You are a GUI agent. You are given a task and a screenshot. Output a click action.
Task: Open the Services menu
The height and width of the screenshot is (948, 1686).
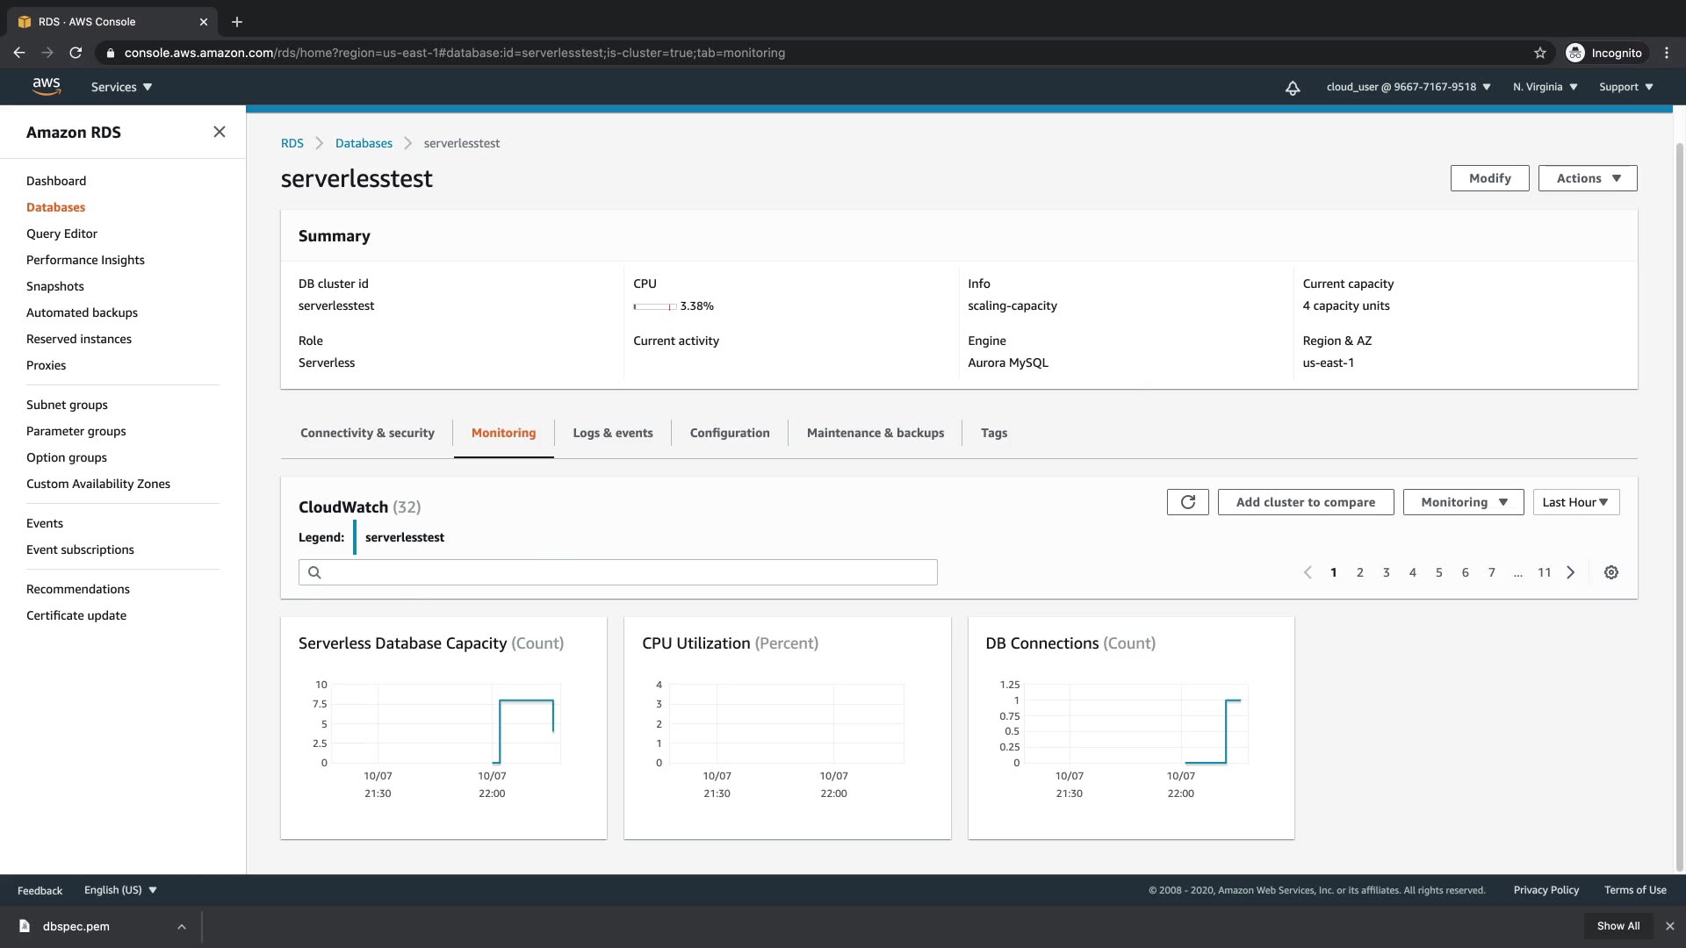point(121,87)
